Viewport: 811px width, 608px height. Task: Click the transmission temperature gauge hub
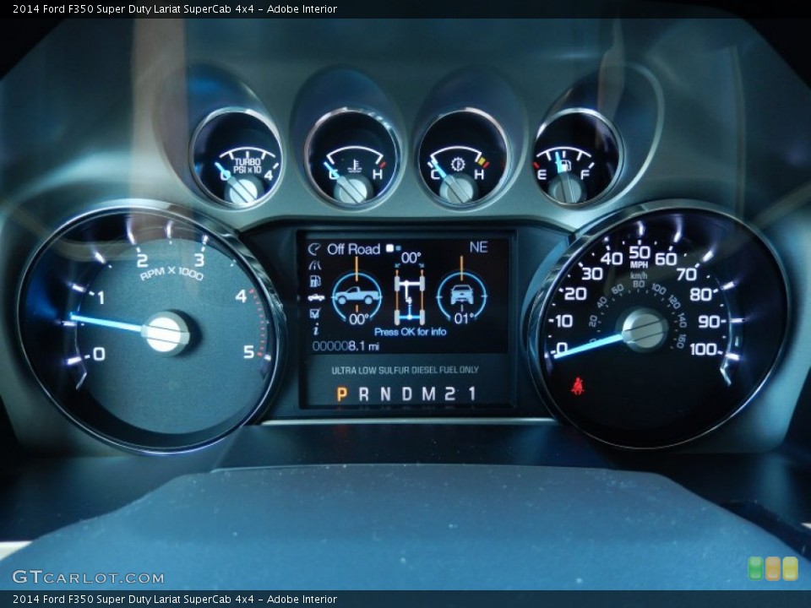[x=458, y=188]
